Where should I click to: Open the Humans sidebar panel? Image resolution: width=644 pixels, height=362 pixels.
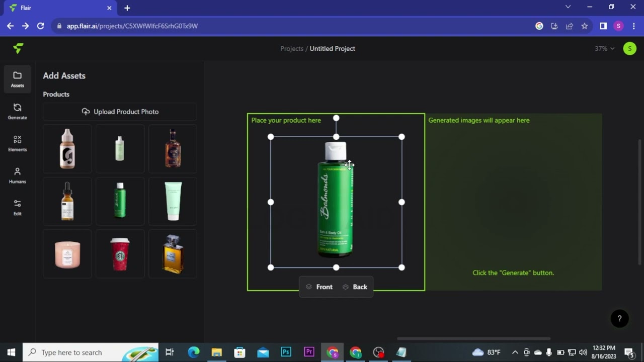point(17,175)
